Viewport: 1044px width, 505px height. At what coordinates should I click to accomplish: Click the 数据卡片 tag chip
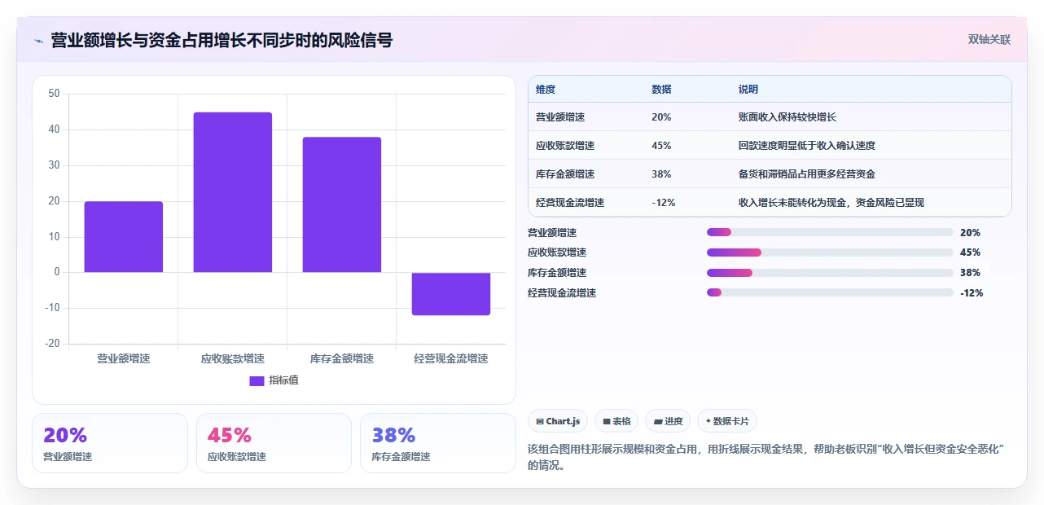pyautogui.click(x=727, y=421)
